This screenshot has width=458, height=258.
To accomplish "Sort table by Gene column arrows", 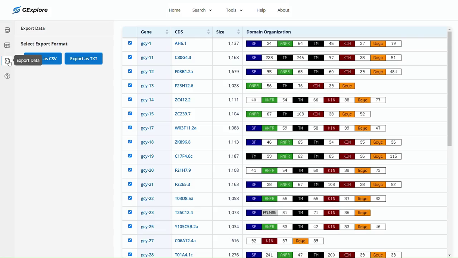I will pos(167,32).
